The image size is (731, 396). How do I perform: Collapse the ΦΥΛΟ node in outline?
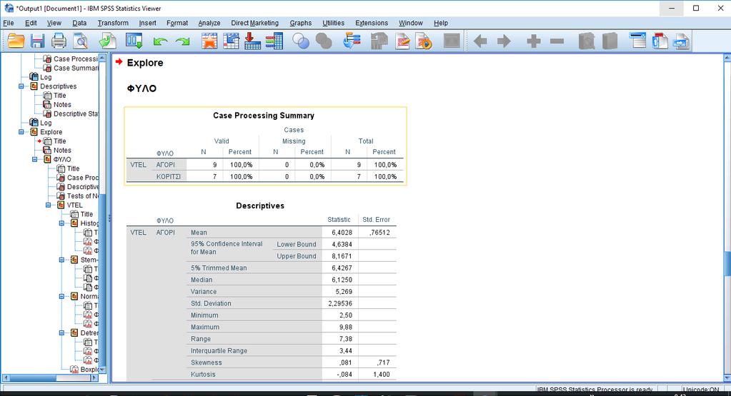34,159
